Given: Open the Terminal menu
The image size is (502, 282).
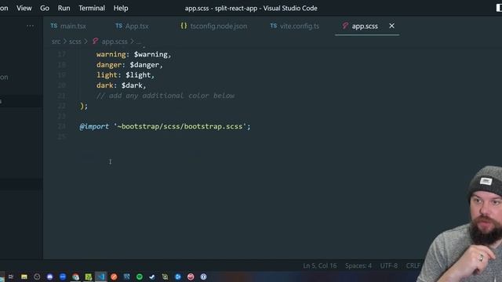Looking at the screenshot, I should [x=92, y=8].
